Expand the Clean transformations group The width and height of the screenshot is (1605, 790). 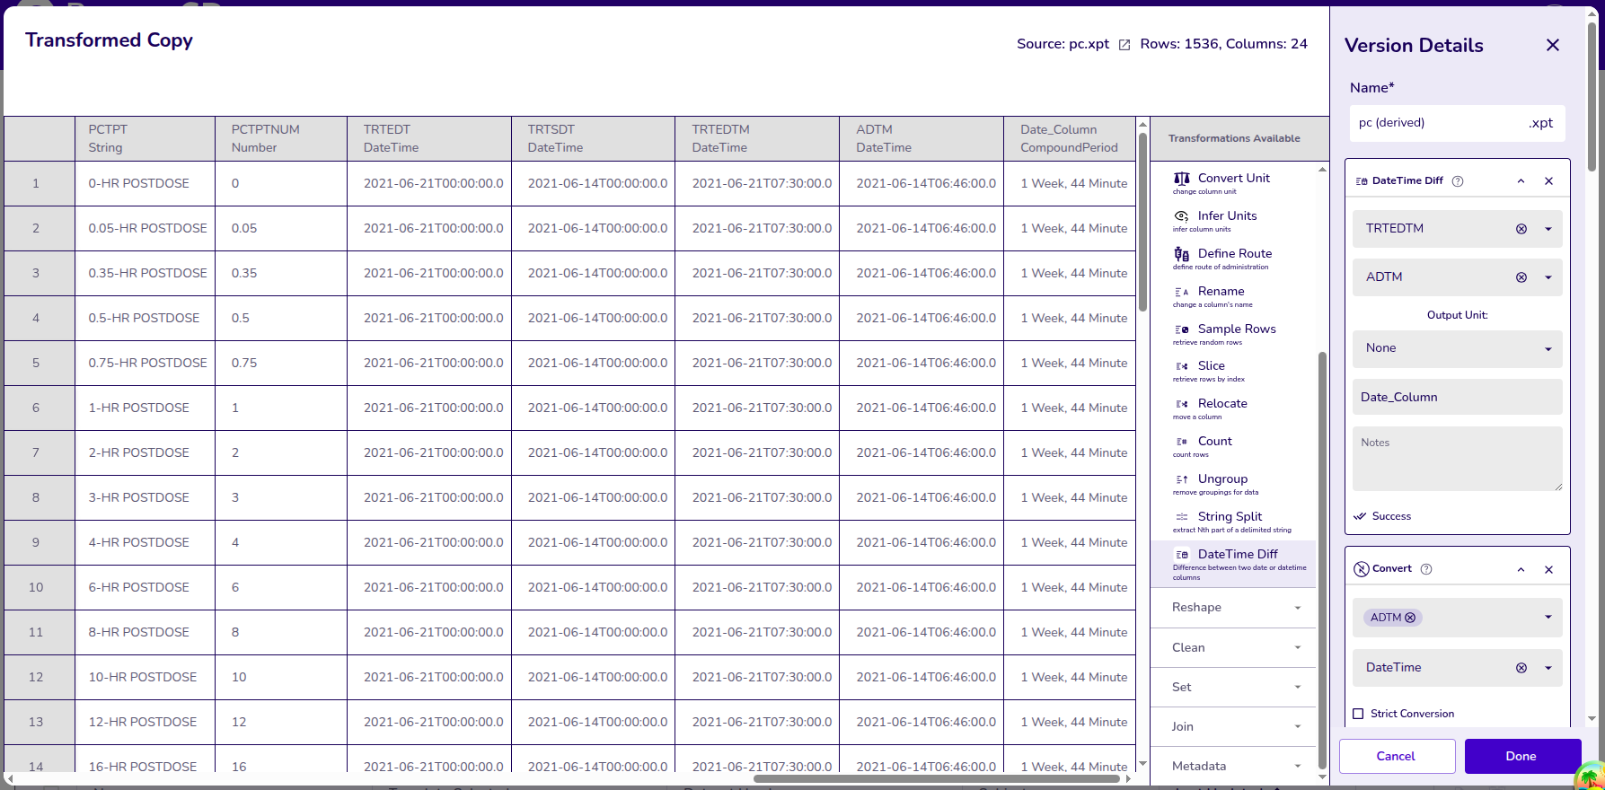[x=1234, y=647]
